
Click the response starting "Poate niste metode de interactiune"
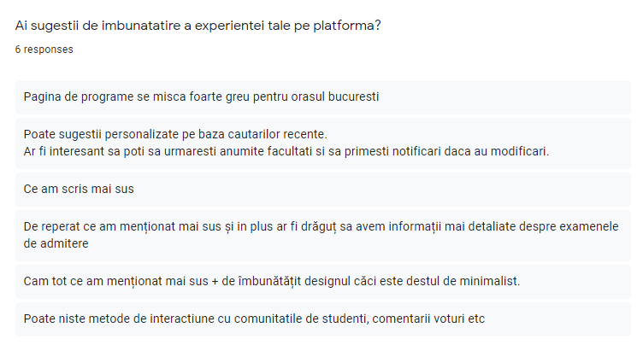[x=254, y=319]
